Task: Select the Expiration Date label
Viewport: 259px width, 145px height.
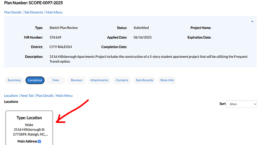Action: tap(199, 37)
